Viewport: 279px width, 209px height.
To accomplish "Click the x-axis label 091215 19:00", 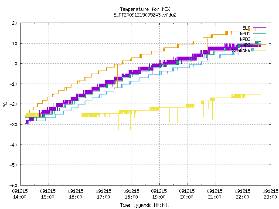I will point(159,194).
